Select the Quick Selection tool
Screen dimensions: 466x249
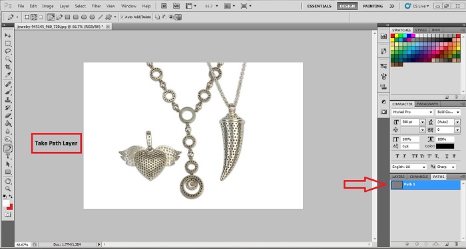(8, 59)
